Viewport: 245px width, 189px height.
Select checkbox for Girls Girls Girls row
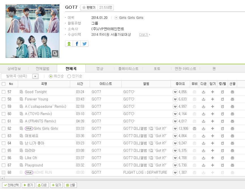point(3,129)
